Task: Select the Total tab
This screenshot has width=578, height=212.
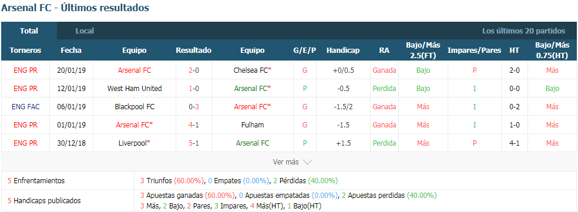Action: (x=29, y=31)
